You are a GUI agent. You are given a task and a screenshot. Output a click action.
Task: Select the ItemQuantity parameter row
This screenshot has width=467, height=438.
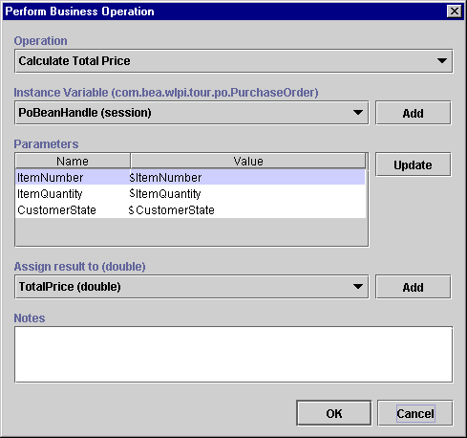point(190,193)
